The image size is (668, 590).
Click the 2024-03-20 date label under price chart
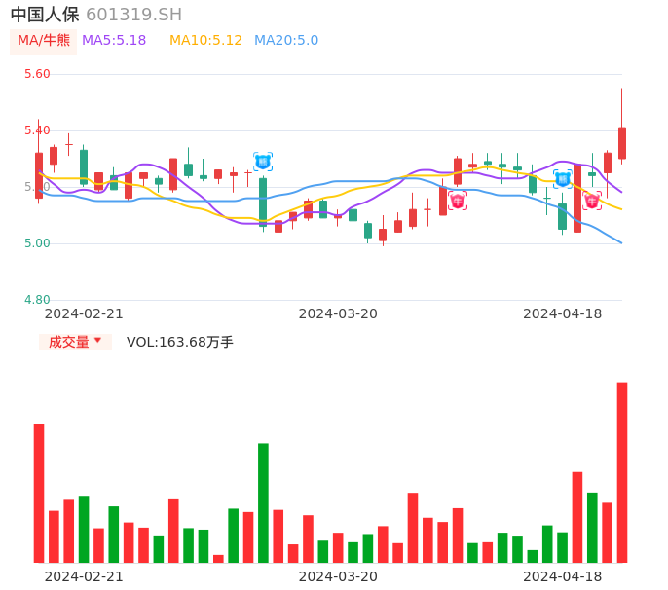pos(338,313)
